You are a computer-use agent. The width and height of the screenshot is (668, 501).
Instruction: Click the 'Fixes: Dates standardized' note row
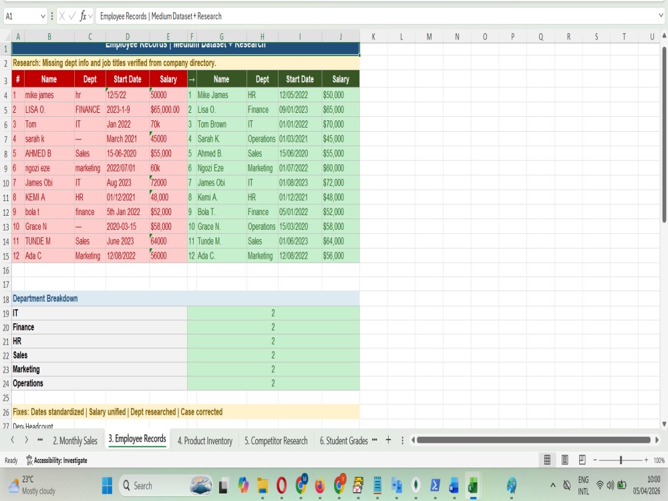click(185, 411)
